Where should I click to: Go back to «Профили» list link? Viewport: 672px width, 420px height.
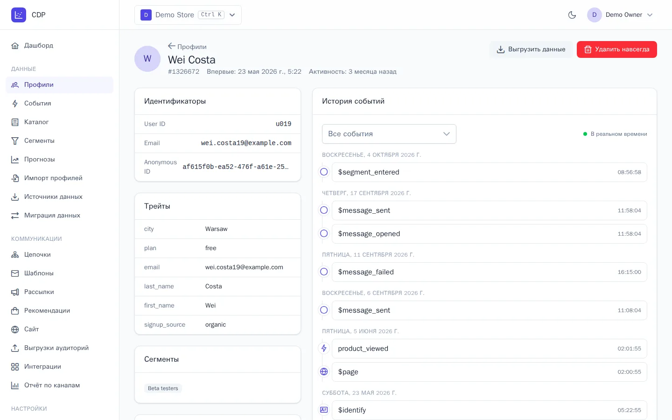[x=187, y=47]
